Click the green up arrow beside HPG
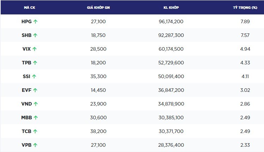Screen dimensions: 264x152 [36, 21]
